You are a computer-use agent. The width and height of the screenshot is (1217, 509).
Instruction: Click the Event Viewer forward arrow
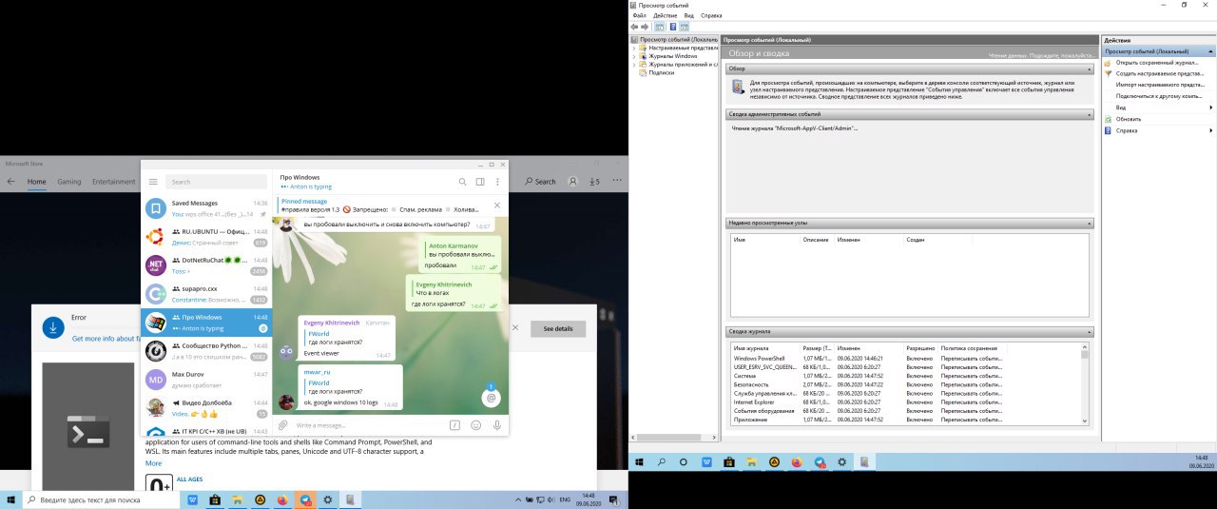point(647,28)
